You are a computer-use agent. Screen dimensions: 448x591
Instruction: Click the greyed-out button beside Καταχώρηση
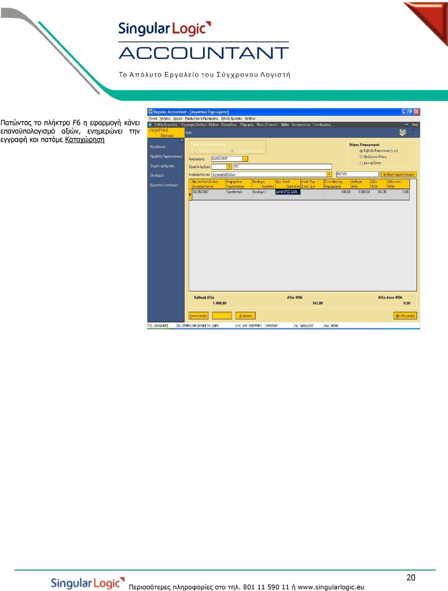(x=222, y=316)
